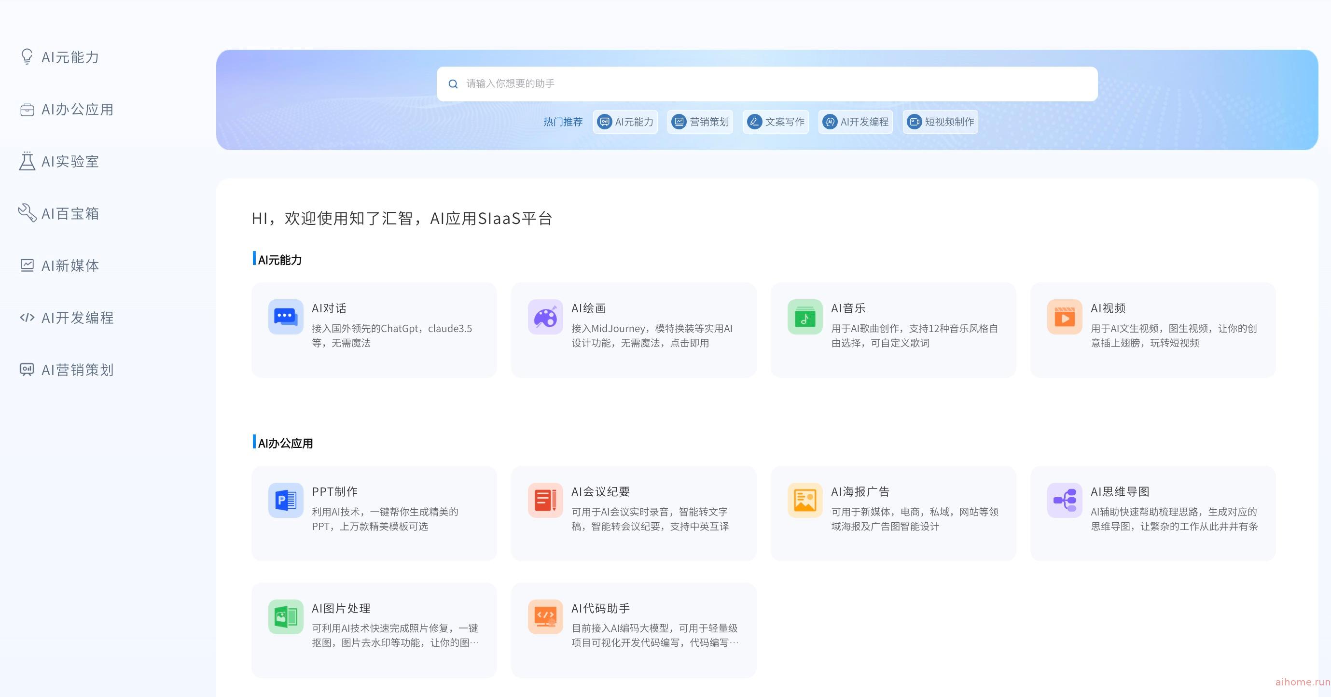The image size is (1331, 697).
Task: Click the purple mind map icon of AI思维导图
Action: click(x=1065, y=500)
